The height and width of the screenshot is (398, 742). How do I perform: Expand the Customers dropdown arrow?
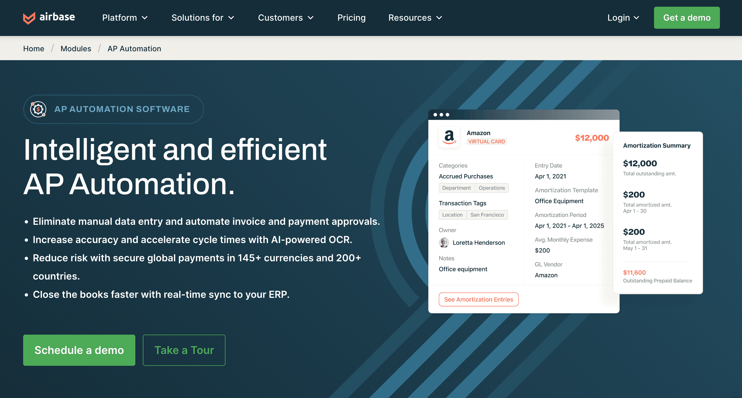coord(310,18)
